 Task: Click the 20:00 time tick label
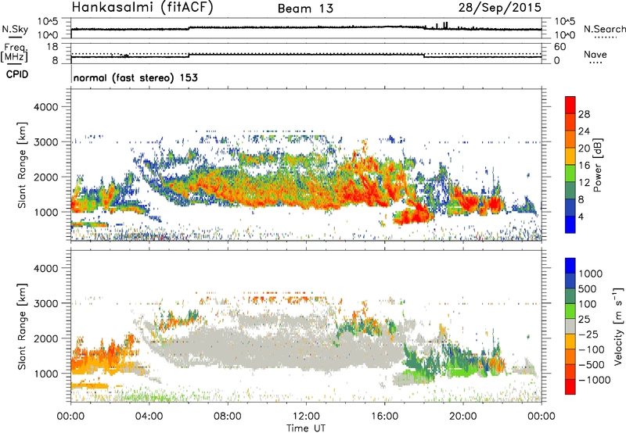[463, 417]
